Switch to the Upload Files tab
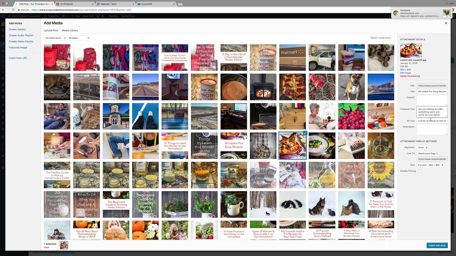This screenshot has height=256, width=456. [x=51, y=31]
